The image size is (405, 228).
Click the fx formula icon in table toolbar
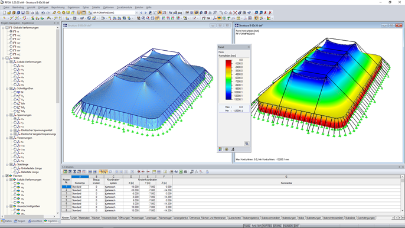coord(196,172)
